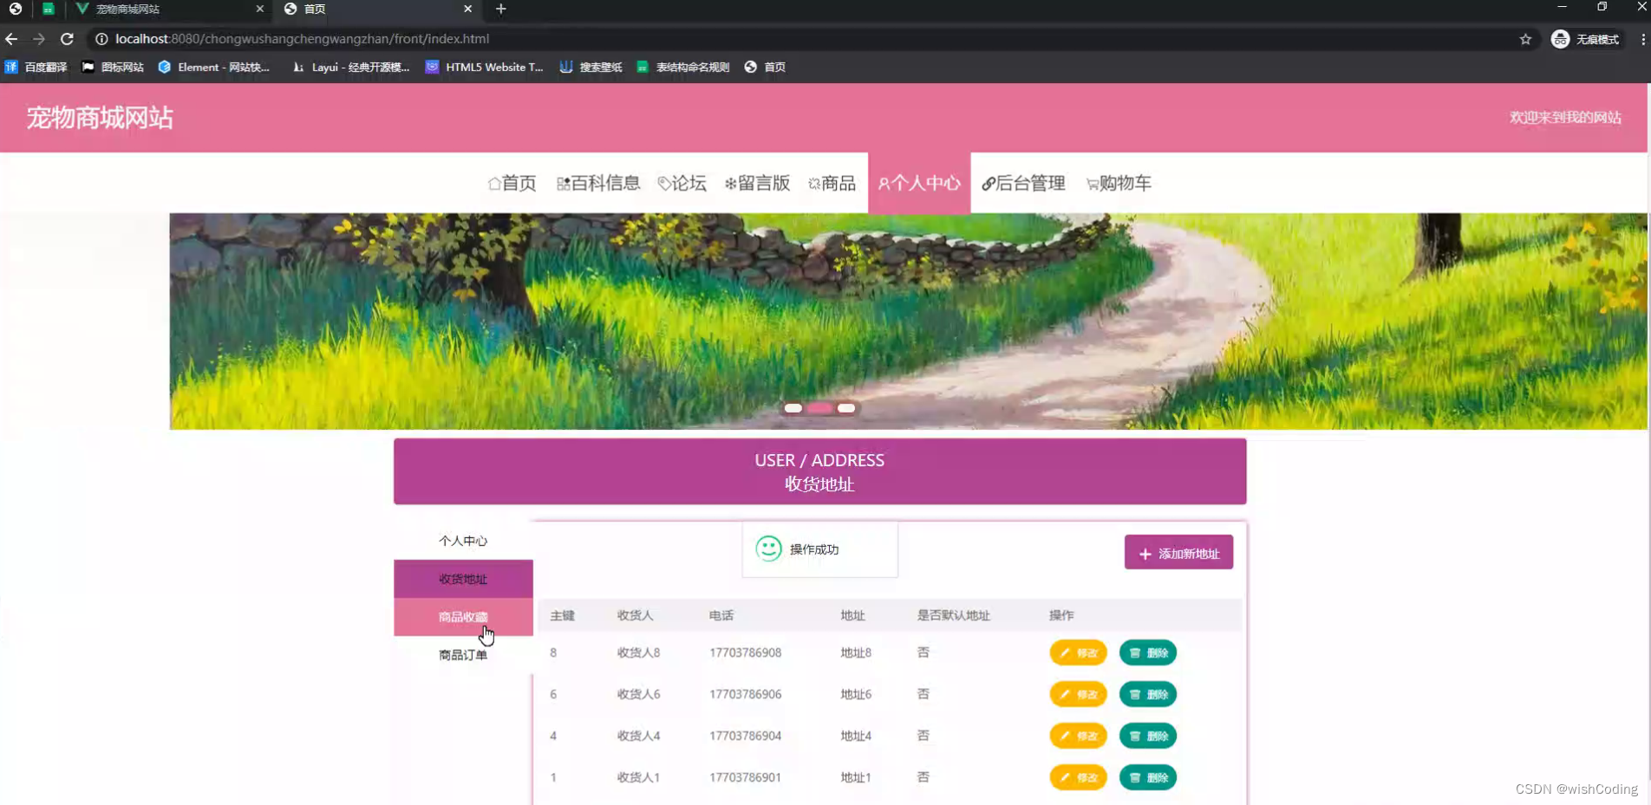The width and height of the screenshot is (1651, 805).
Task: Open 留言版 in the navigation
Action: pyautogui.click(x=758, y=183)
